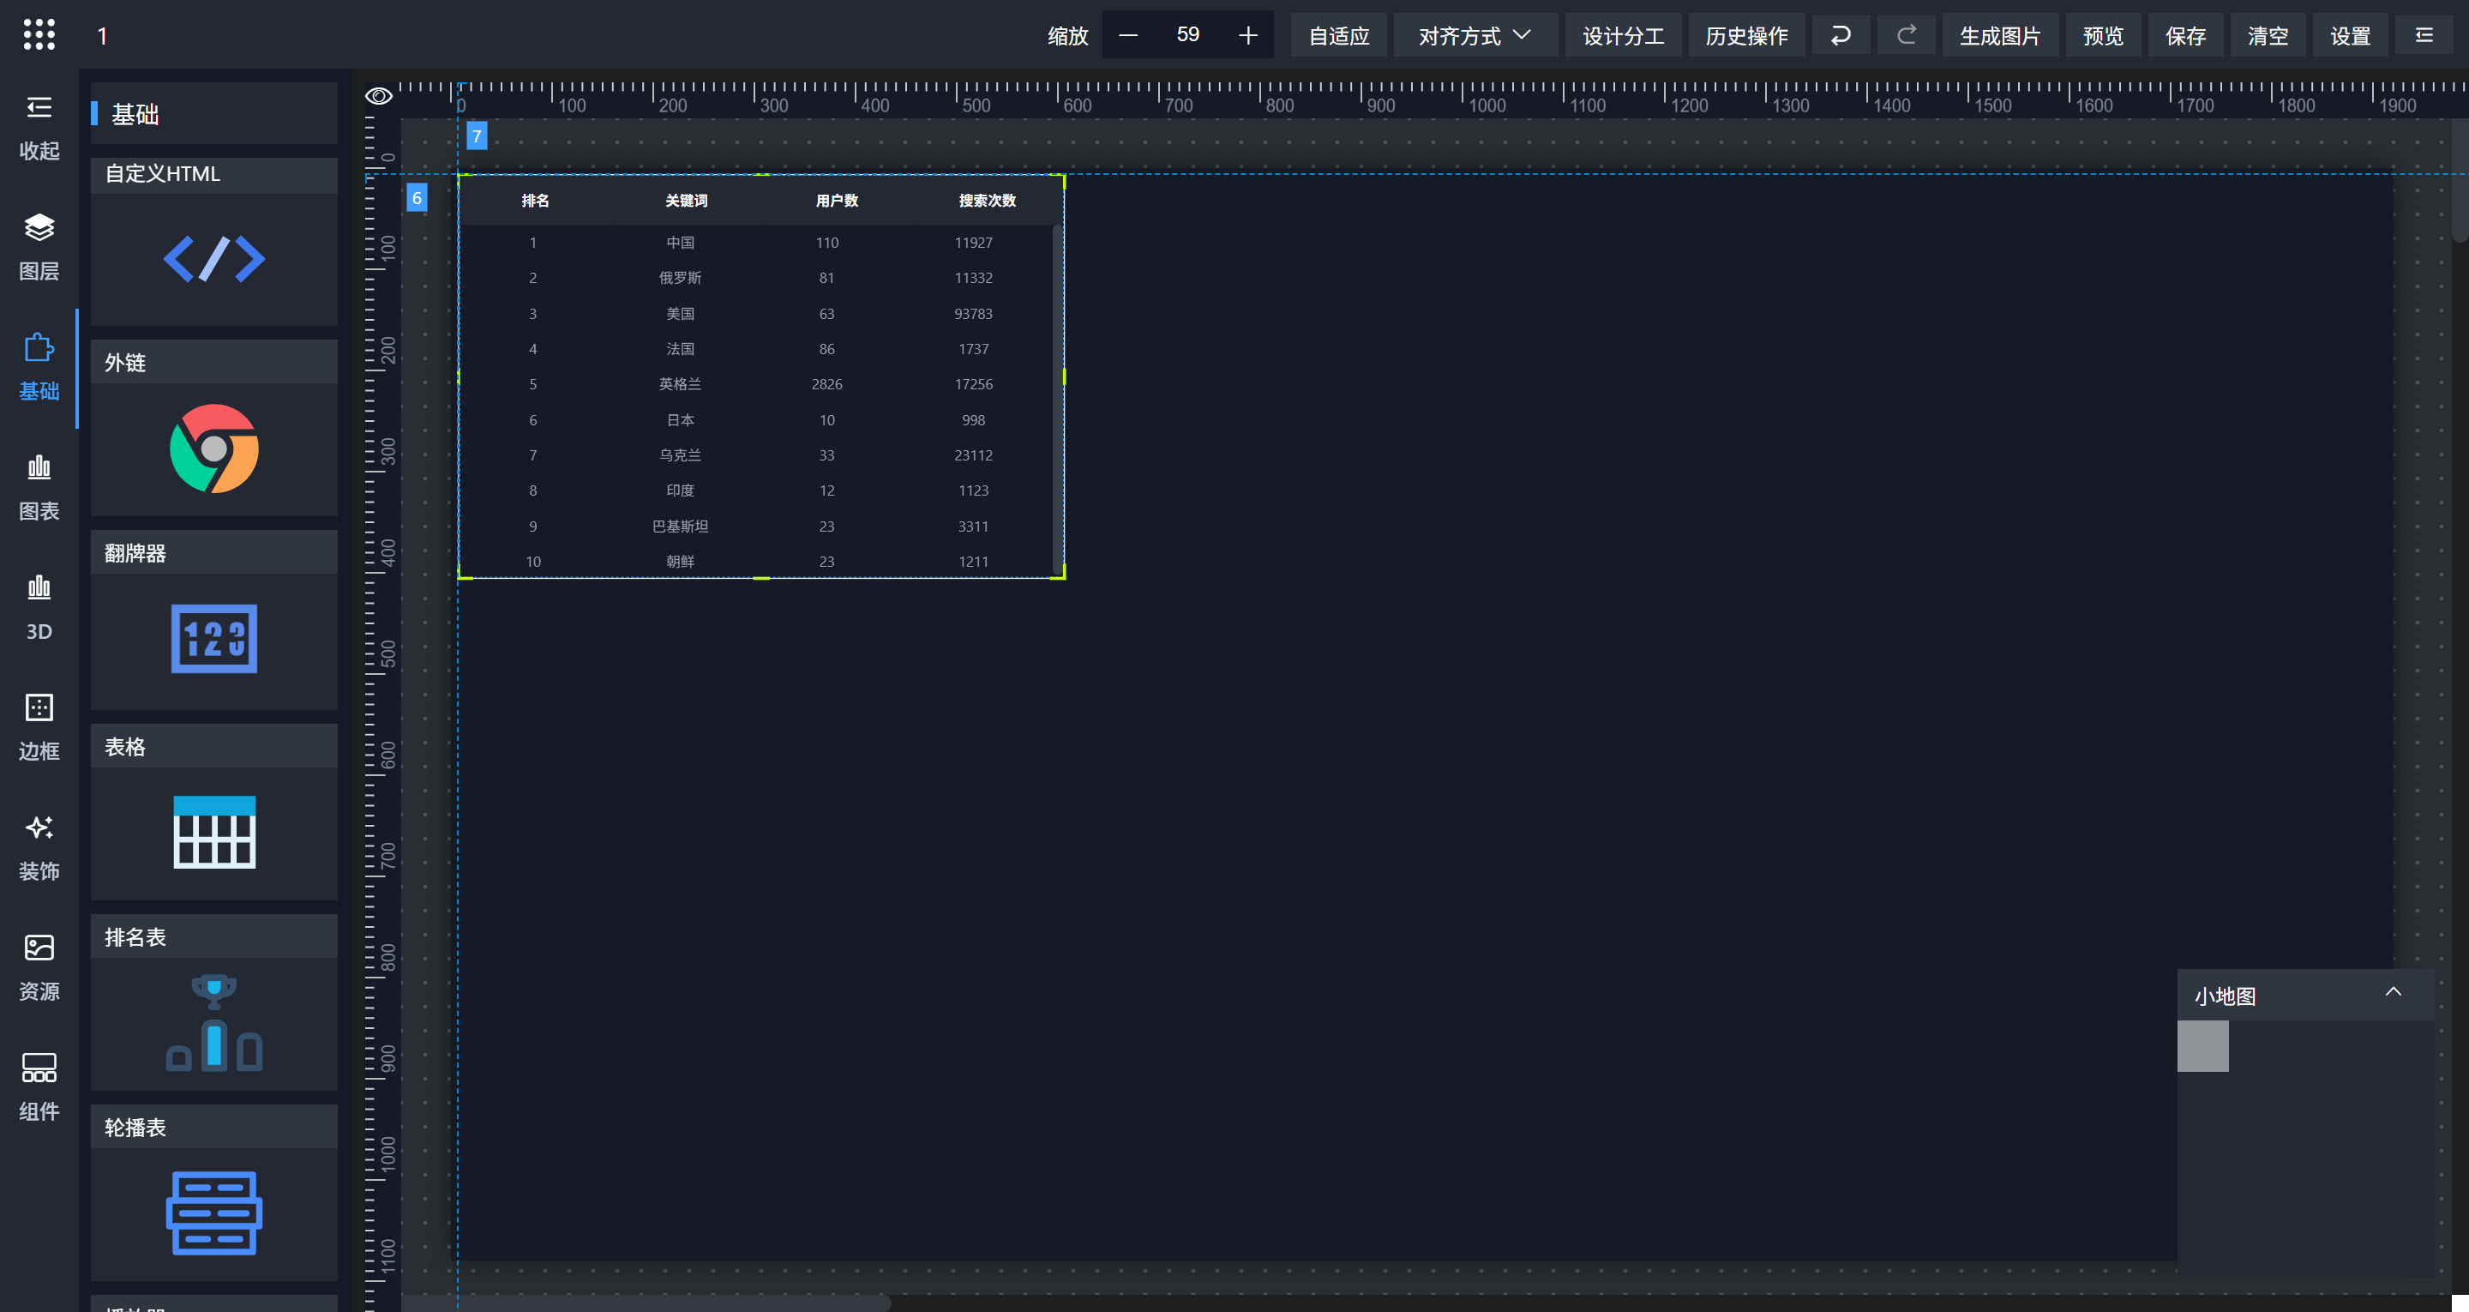Click the redo arrow icon
The image size is (2469, 1312).
1906,35
